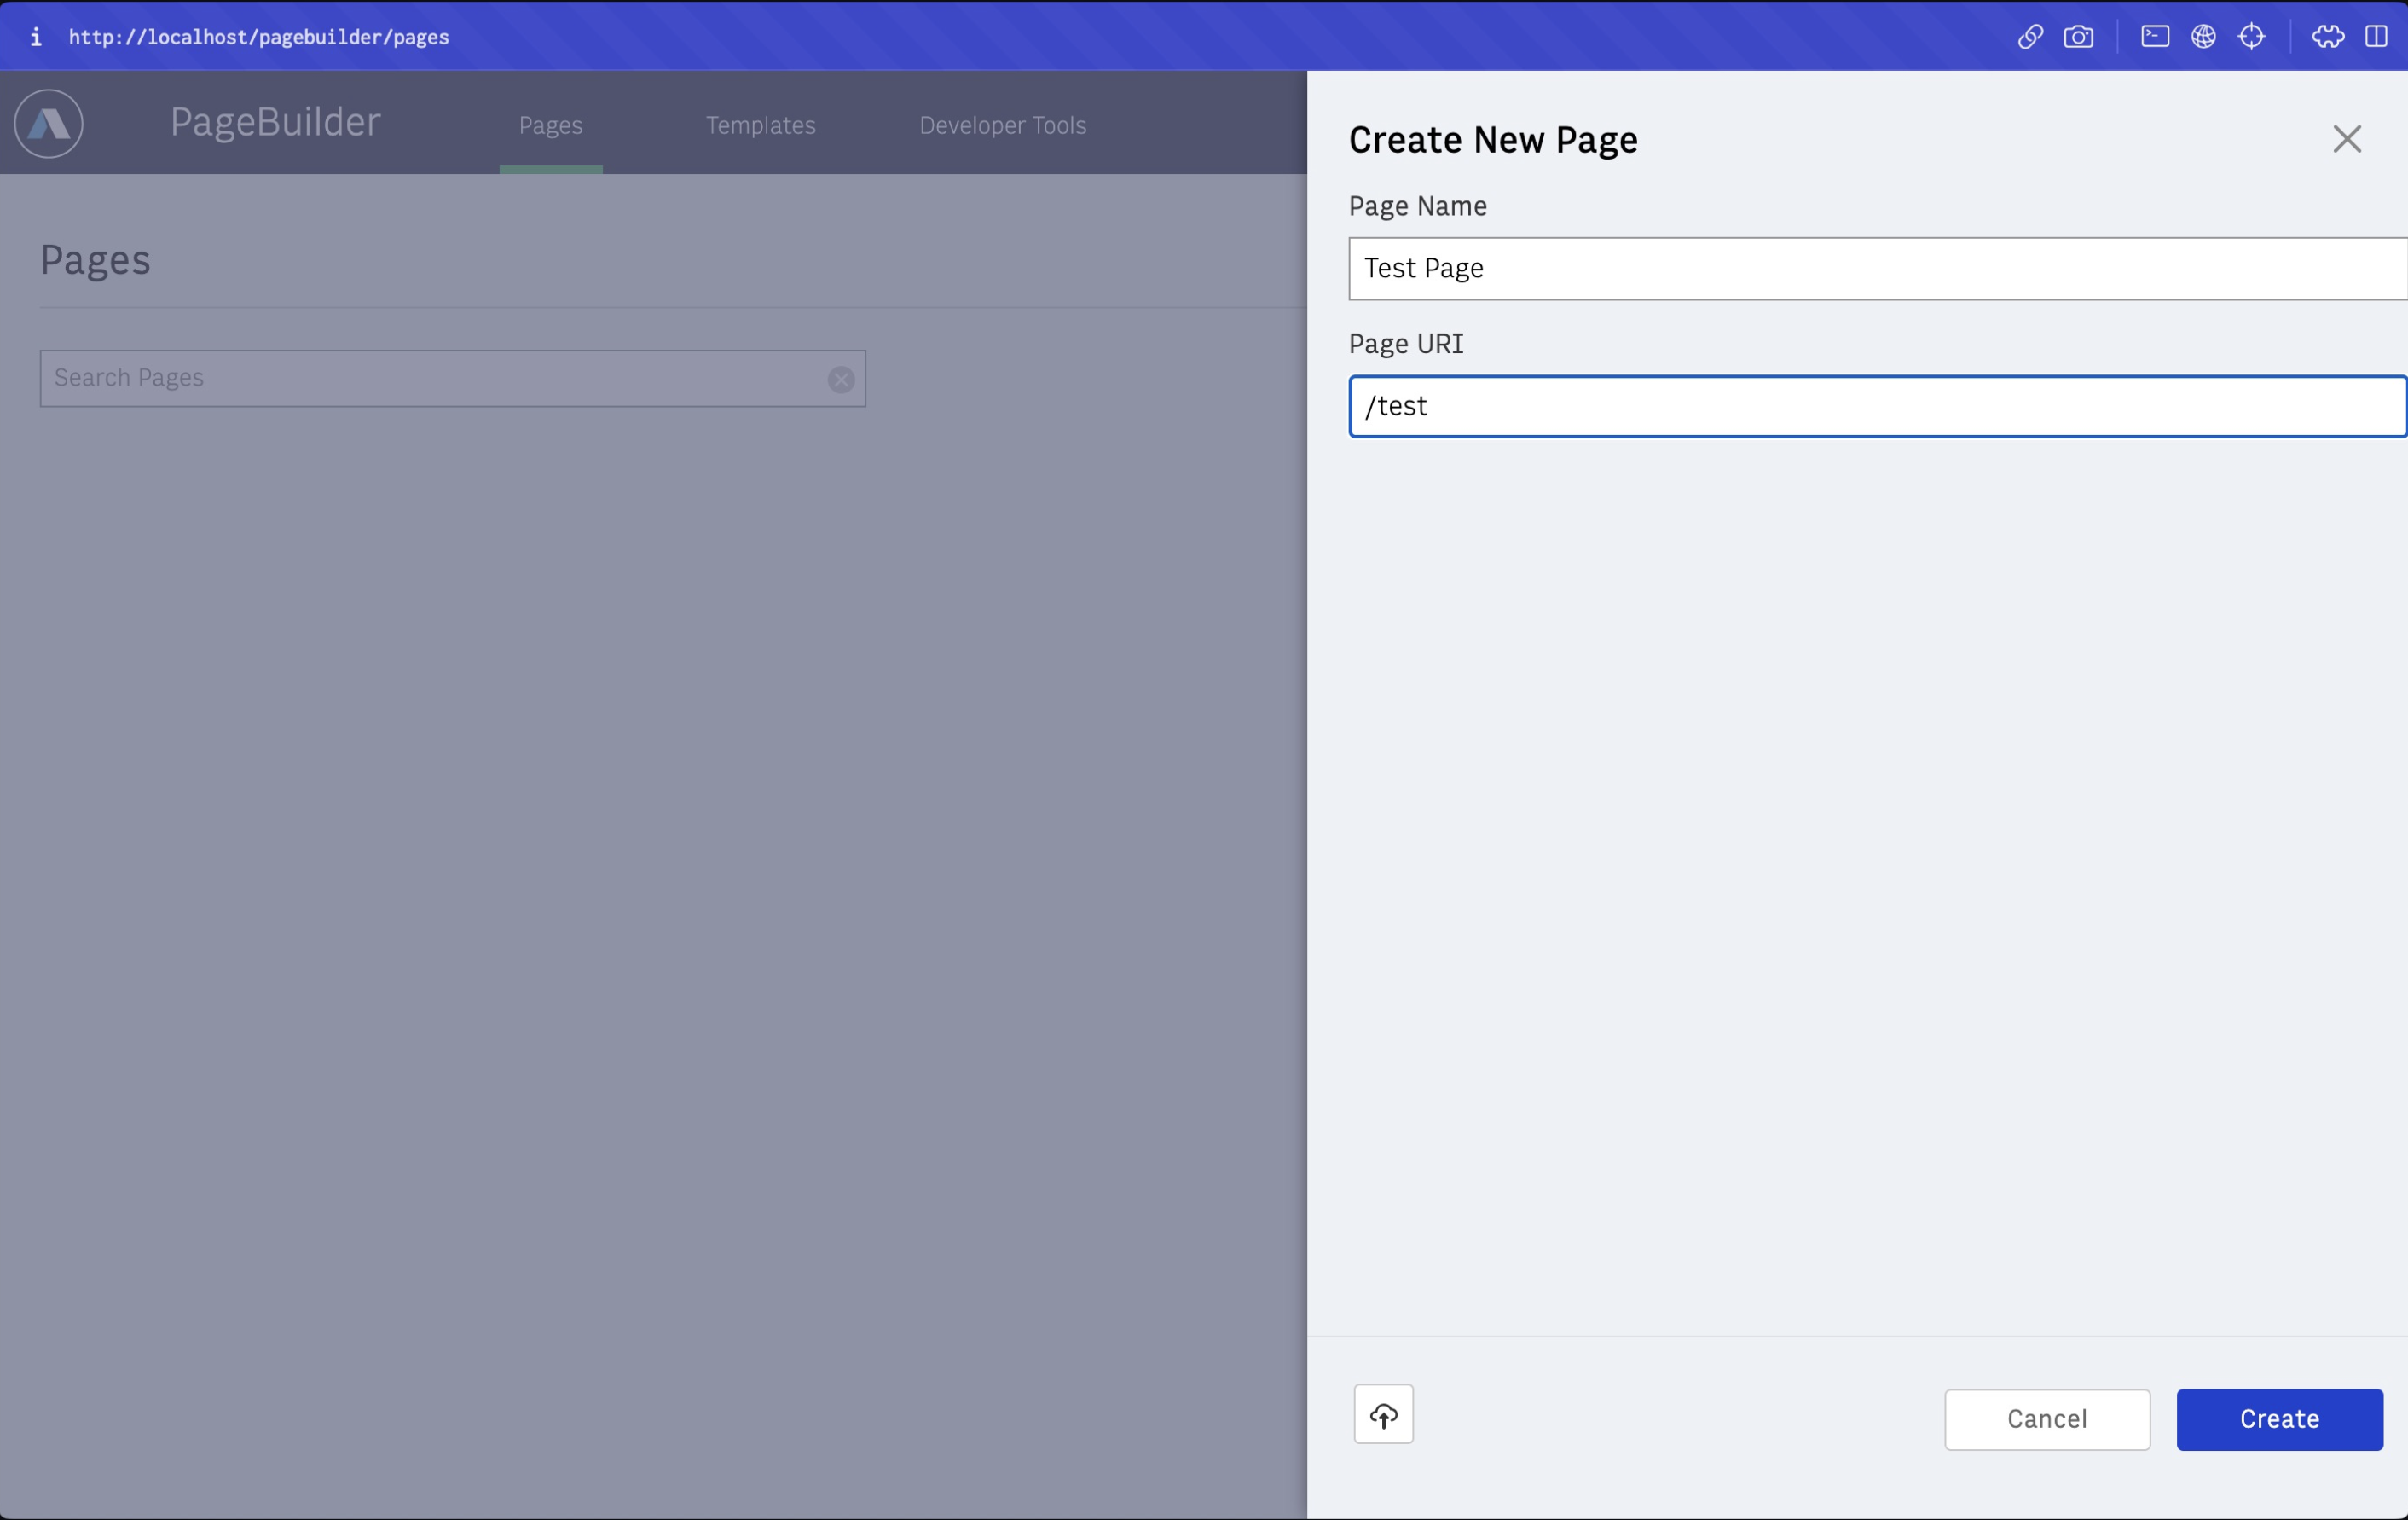The height and width of the screenshot is (1520, 2408).
Task: Select the Pages tab in navbar
Action: (x=549, y=125)
